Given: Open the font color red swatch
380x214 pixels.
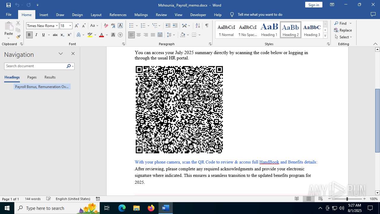Looking at the screenshot, I should pos(102,35).
